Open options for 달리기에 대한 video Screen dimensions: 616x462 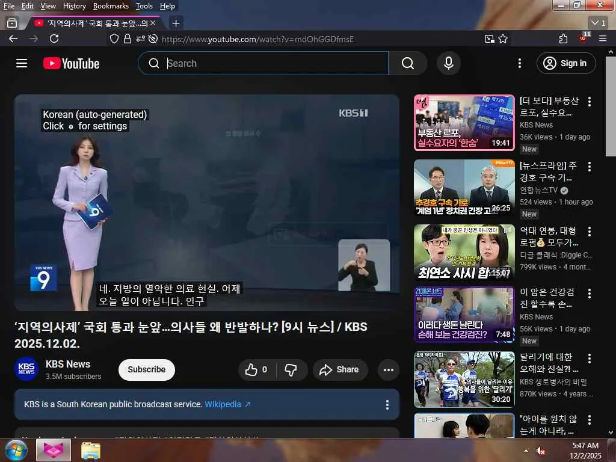point(590,359)
